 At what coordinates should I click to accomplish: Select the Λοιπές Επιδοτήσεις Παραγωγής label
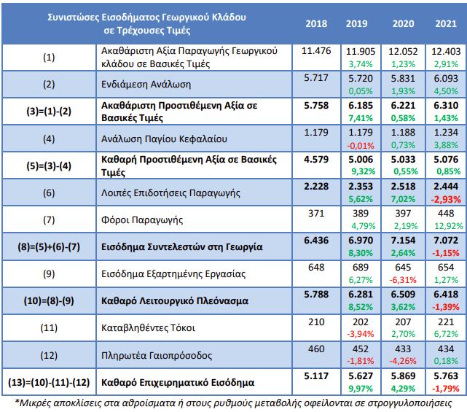(x=170, y=193)
